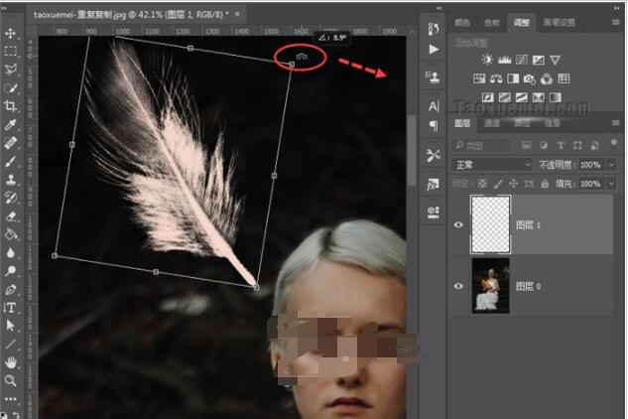The width and height of the screenshot is (628, 419).
Task: Select the Path Selection arrow tool
Action: point(10,326)
